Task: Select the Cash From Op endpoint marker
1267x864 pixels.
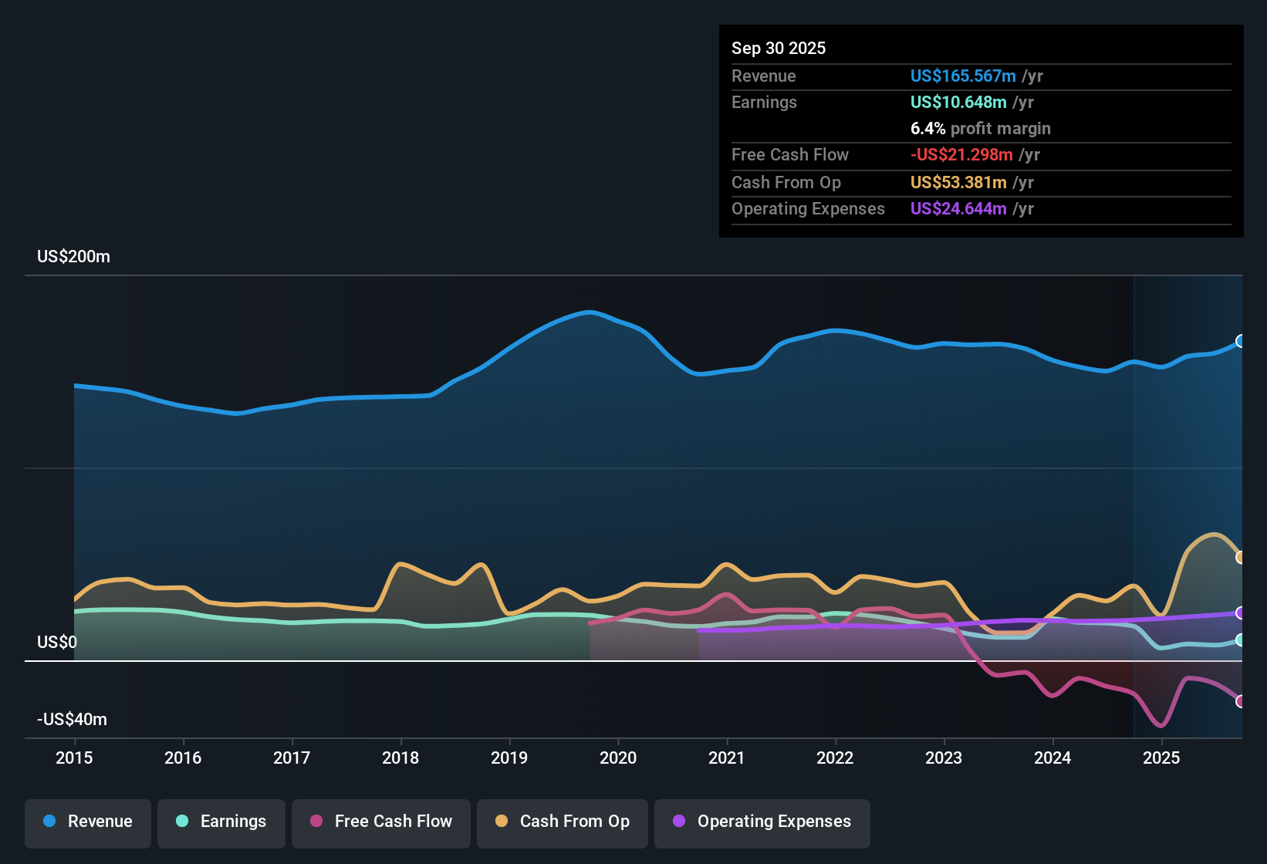Action: click(1241, 556)
